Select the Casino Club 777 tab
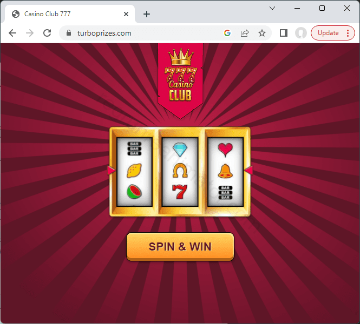This screenshot has height=324, width=360. (x=69, y=14)
